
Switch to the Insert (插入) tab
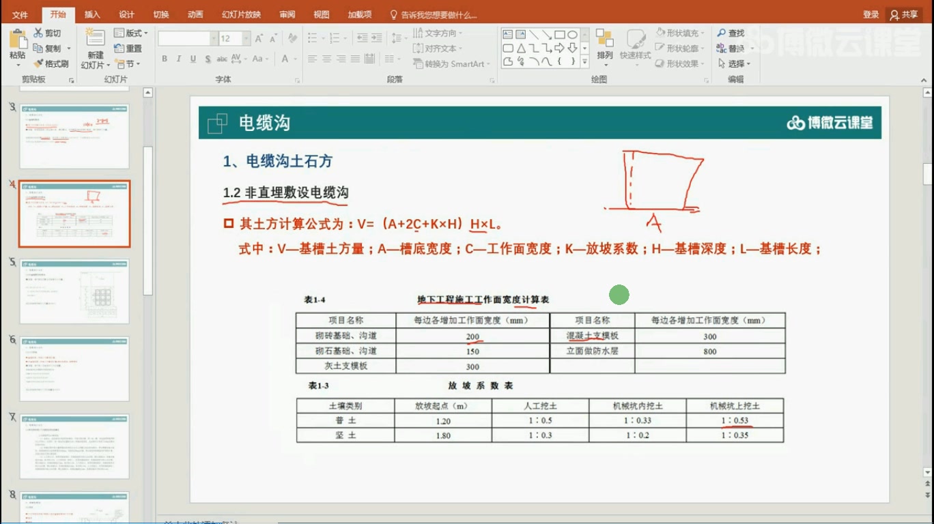[92, 14]
